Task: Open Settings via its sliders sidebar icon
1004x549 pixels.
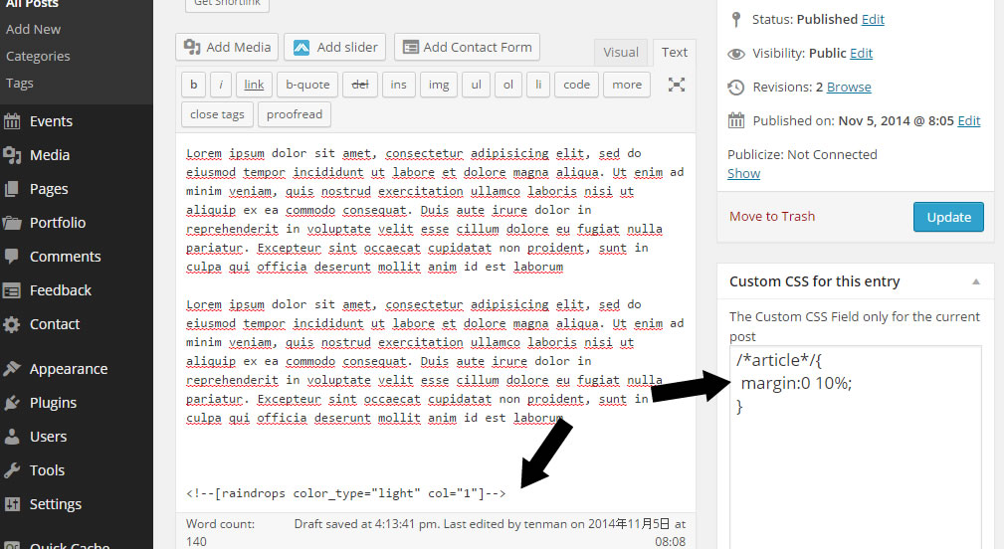Action: click(x=12, y=504)
